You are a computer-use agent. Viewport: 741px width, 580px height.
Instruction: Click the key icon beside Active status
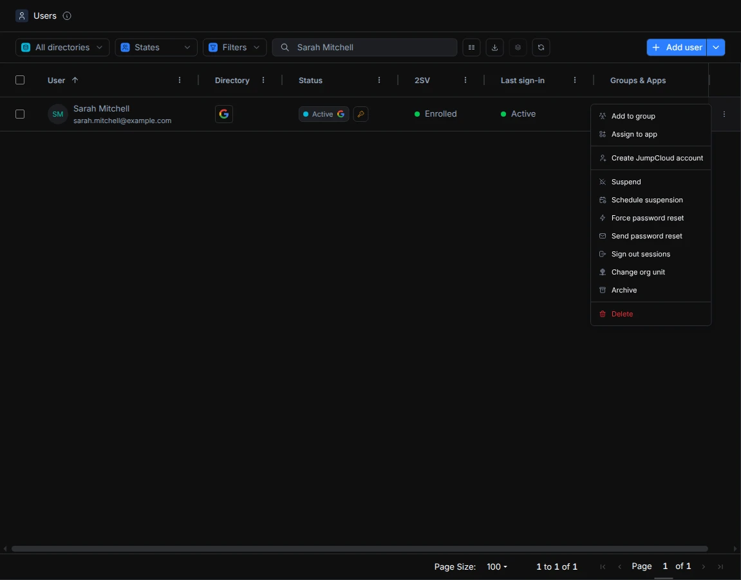(x=361, y=114)
